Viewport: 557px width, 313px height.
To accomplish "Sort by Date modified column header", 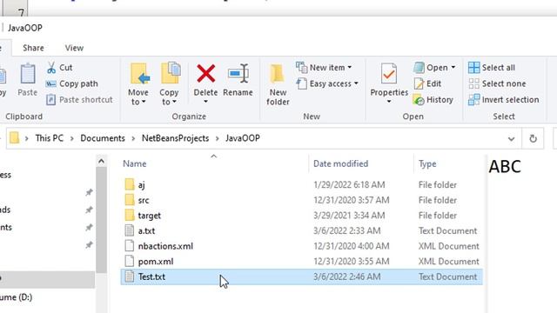I will click(x=340, y=163).
